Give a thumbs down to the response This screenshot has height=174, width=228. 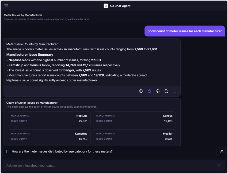[x=158, y=91]
